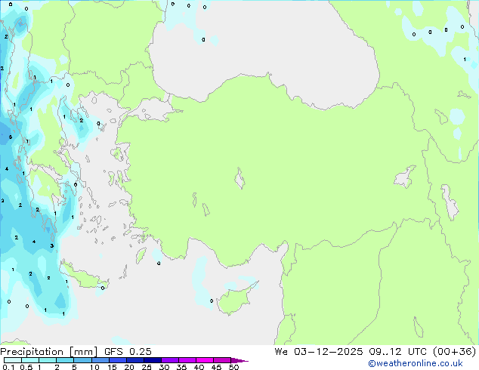Viewport: 479px width, 370px height.
Task: Click the '10' legend scale label
Action: click(x=94, y=367)
